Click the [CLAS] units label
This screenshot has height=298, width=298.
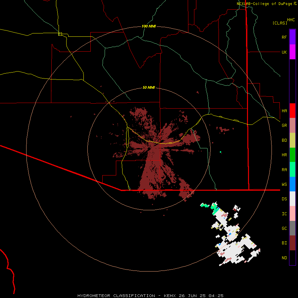pos(280,23)
